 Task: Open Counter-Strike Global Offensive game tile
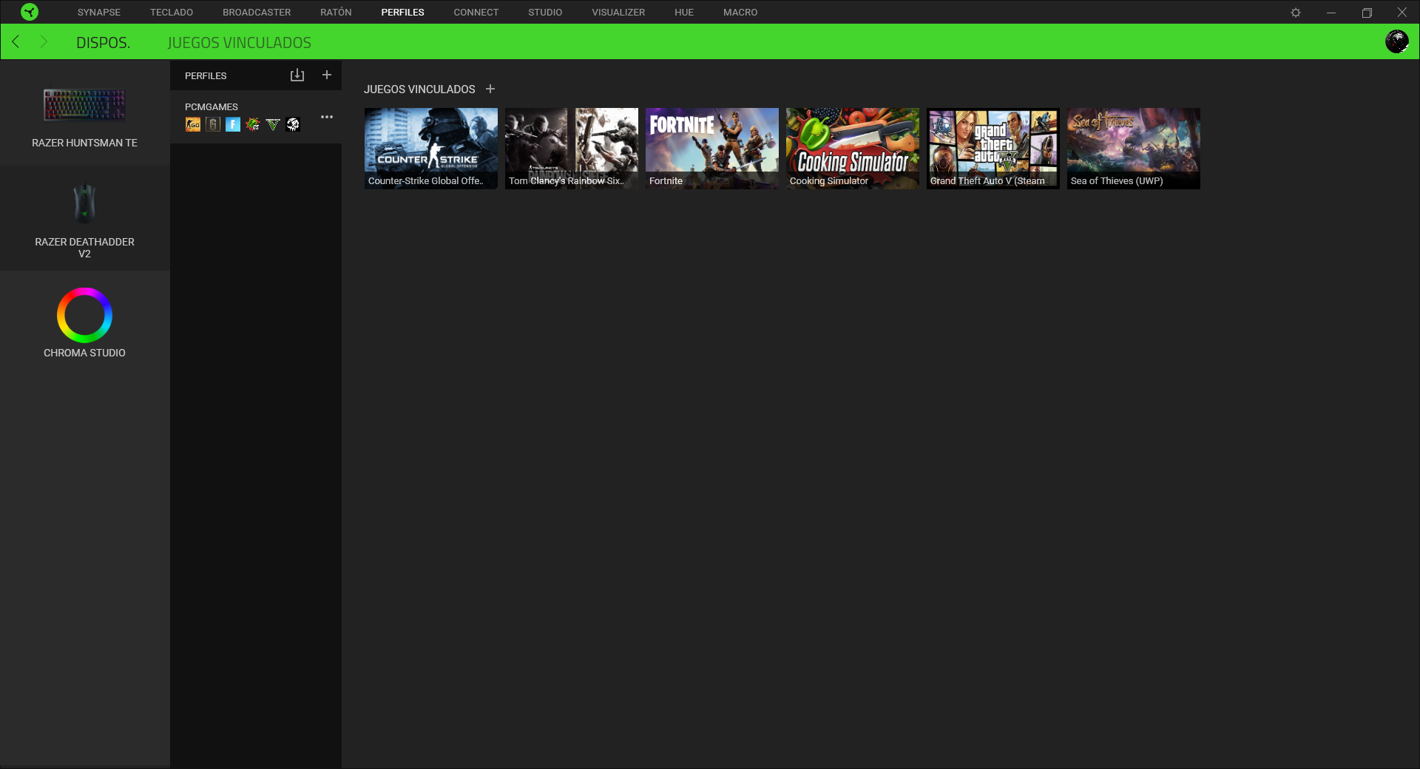[x=431, y=149]
